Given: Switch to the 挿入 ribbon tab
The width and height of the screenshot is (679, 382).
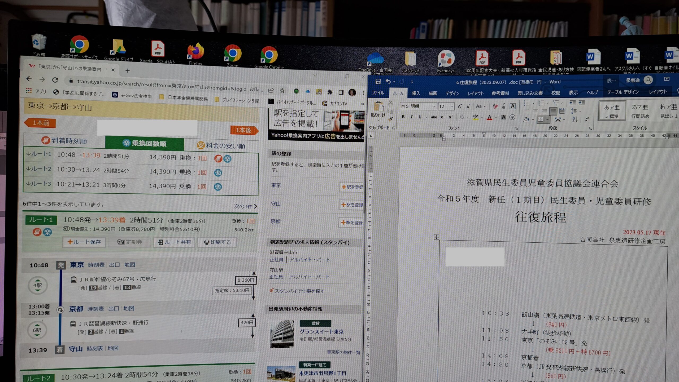Looking at the screenshot, I should 416,93.
